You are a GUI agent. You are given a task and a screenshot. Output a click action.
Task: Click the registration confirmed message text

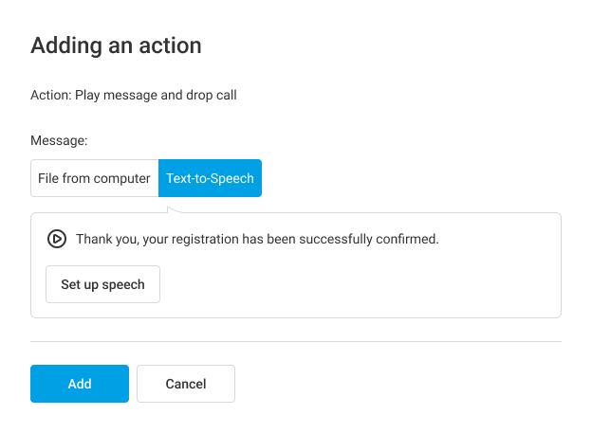[x=257, y=239]
